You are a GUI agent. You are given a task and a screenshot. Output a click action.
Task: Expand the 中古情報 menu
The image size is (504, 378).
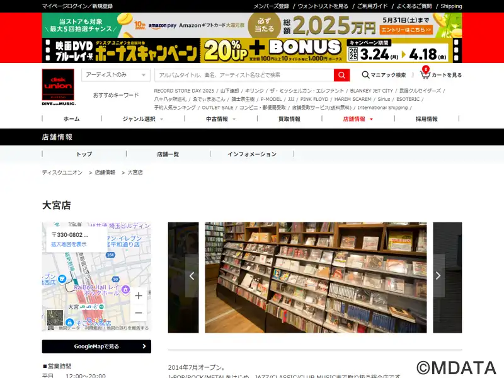221,119
